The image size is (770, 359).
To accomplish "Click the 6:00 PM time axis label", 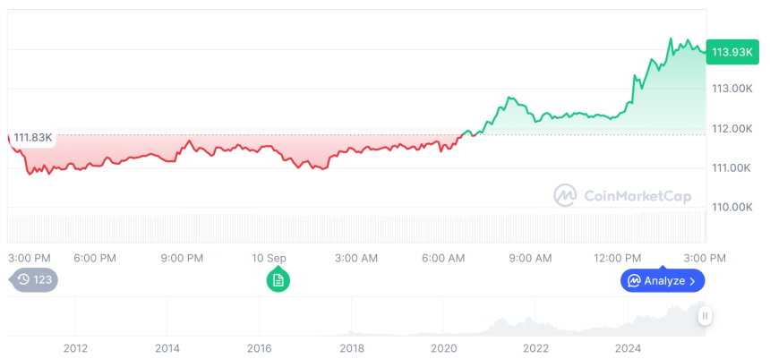I will coord(95,258).
